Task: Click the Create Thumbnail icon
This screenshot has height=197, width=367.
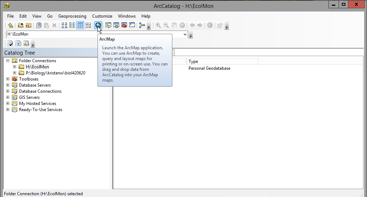Action: (x=219, y=25)
